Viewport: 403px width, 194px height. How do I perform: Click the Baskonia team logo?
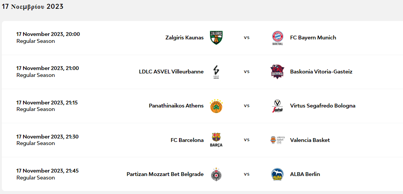(277, 72)
